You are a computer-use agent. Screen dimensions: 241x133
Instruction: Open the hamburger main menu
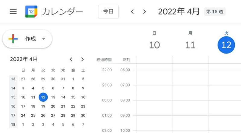point(13,11)
